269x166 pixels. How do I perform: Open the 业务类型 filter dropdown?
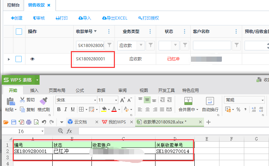click(x=141, y=45)
